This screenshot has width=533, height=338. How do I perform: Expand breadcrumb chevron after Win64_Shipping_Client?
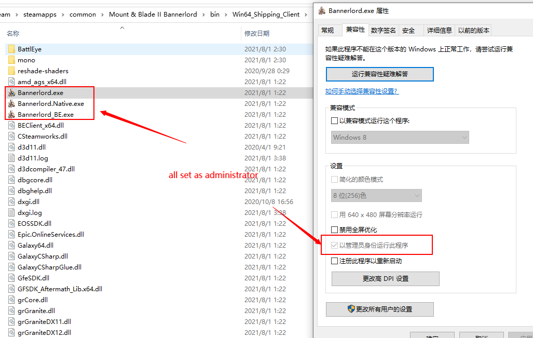coord(306,15)
